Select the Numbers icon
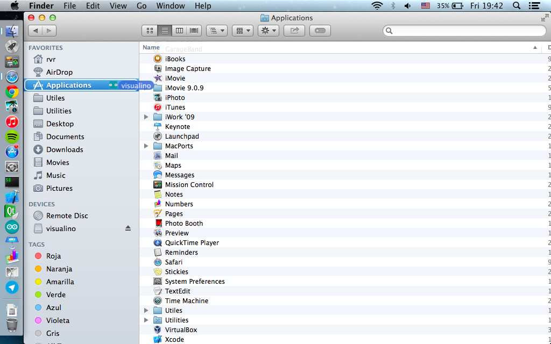This screenshot has width=551, height=344. (x=158, y=204)
